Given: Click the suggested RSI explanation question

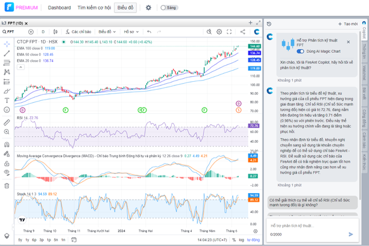Looking at the screenshot, I should point(313,202).
